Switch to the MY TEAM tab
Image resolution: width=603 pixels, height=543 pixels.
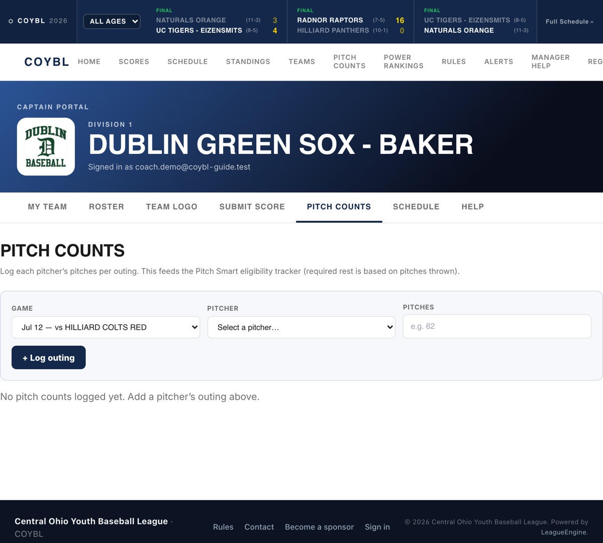coord(47,207)
